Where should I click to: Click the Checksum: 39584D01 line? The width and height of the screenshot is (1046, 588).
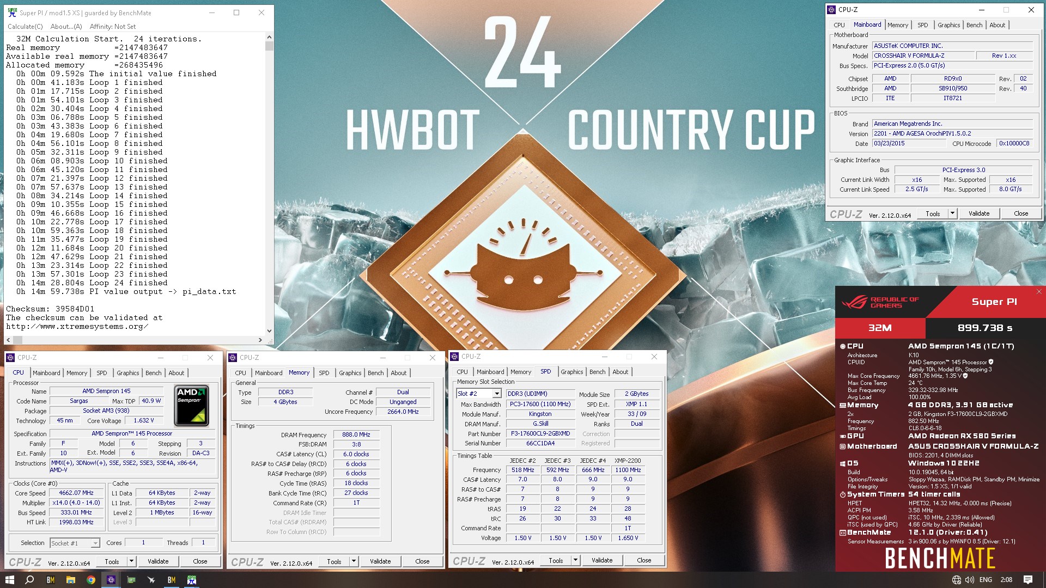pos(50,309)
